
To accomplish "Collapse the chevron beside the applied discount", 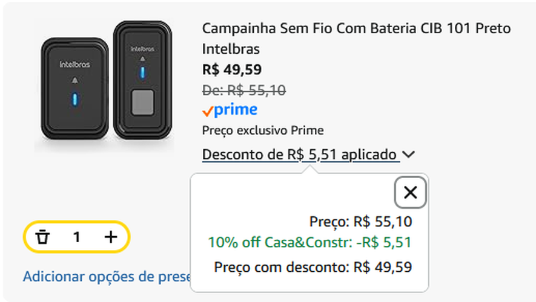I will point(409,155).
